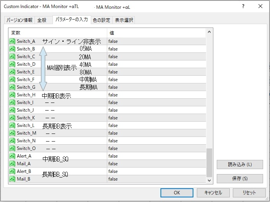Viewport: 270px width, 202px height.
Task: Click the icon beside Switch_K
Action: [12, 118]
